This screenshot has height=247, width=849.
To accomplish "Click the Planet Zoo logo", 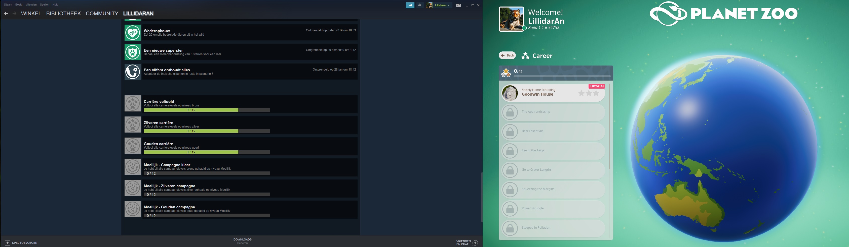I will [x=724, y=14].
